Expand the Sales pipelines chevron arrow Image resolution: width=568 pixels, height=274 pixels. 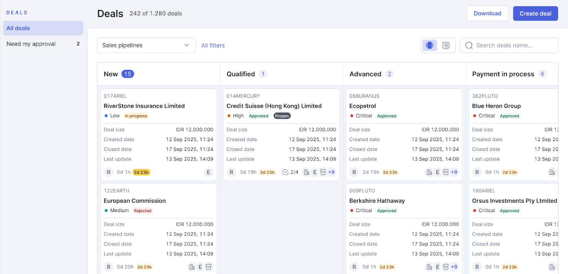[x=187, y=45]
